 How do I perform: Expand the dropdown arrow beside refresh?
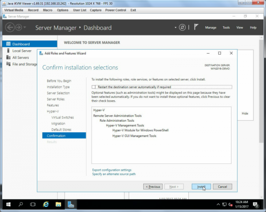pyautogui.click(x=176, y=27)
